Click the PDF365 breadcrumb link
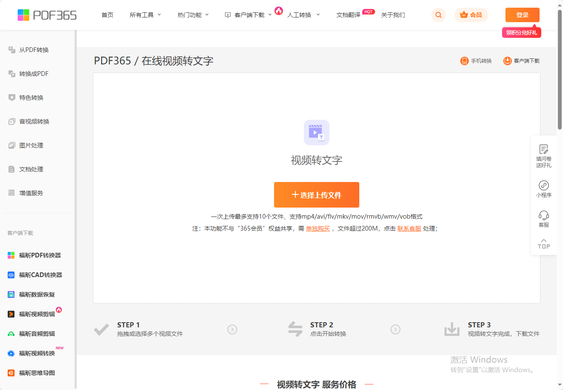This screenshot has width=563, height=390. coord(113,61)
